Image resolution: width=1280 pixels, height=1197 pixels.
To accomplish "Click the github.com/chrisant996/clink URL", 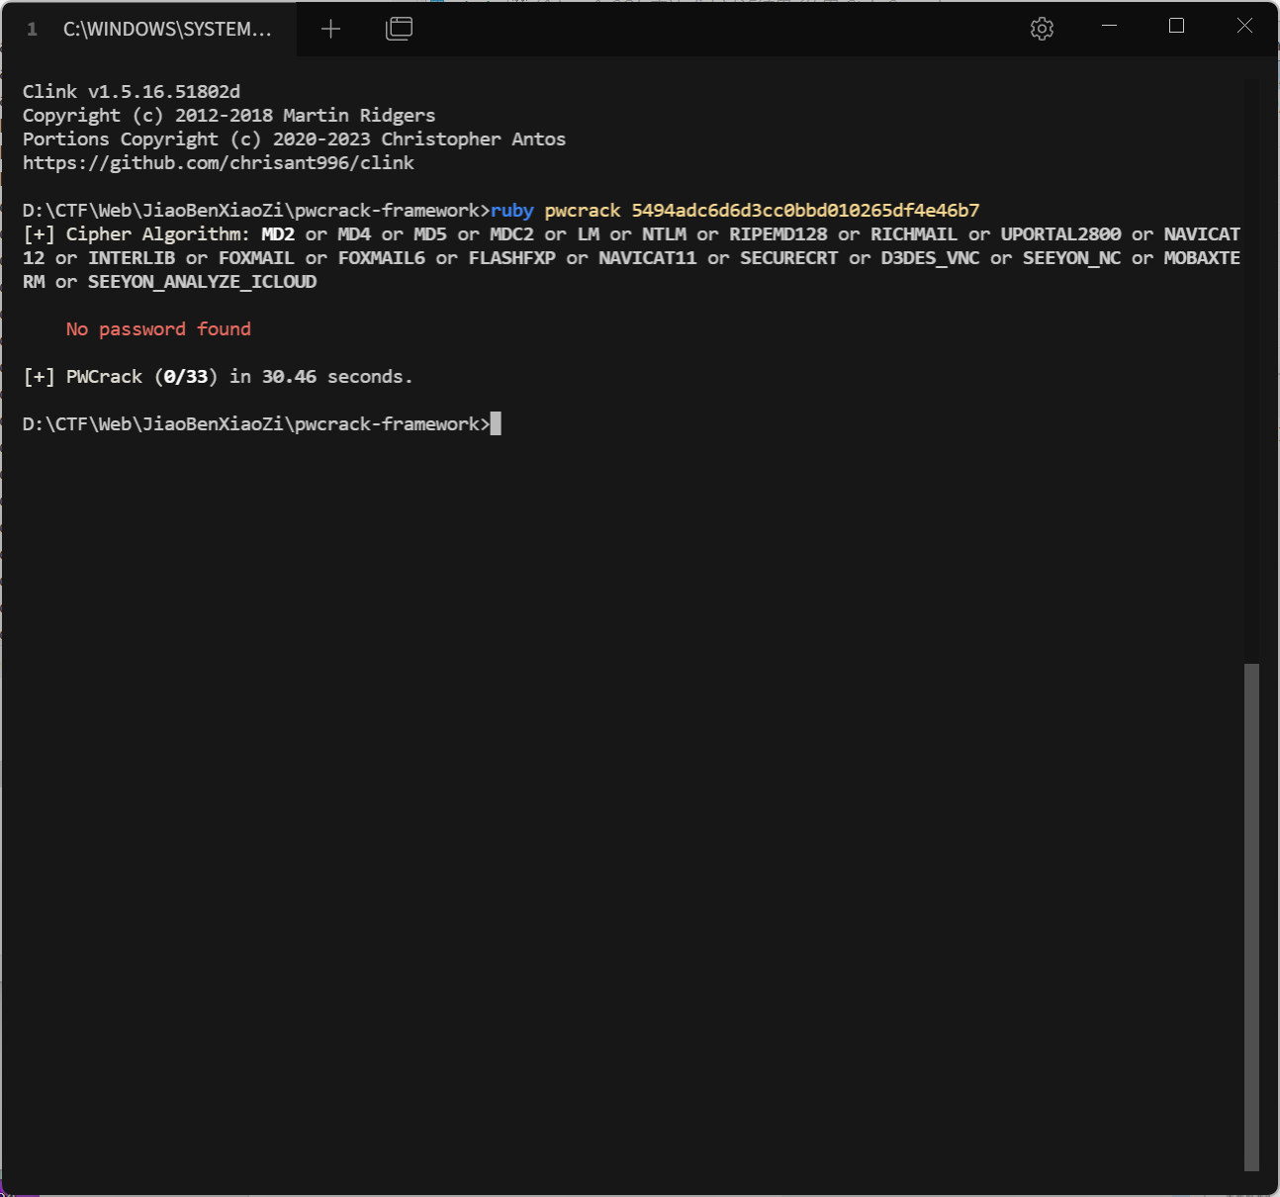I will [219, 162].
